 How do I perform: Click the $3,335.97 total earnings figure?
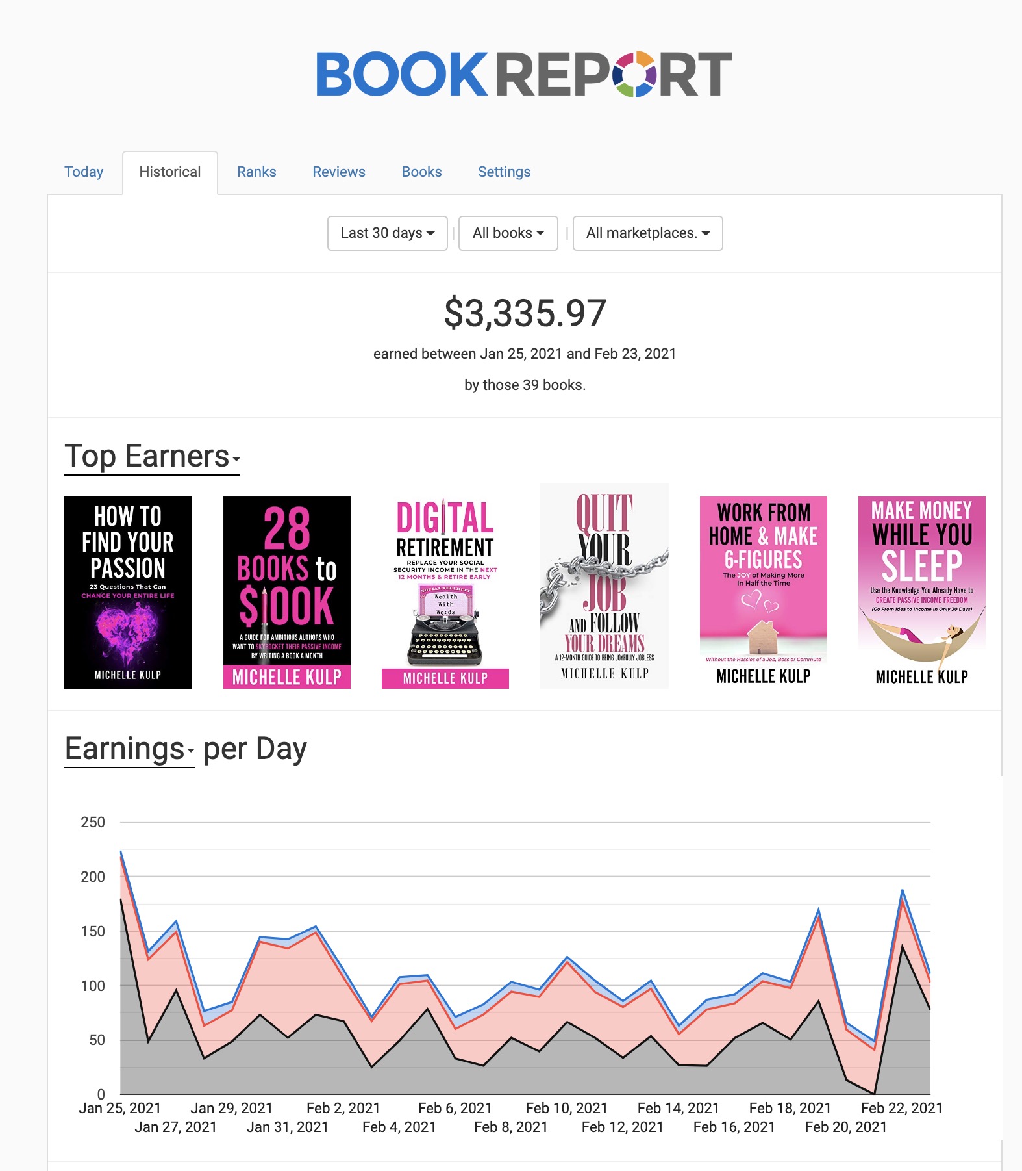pos(525,313)
